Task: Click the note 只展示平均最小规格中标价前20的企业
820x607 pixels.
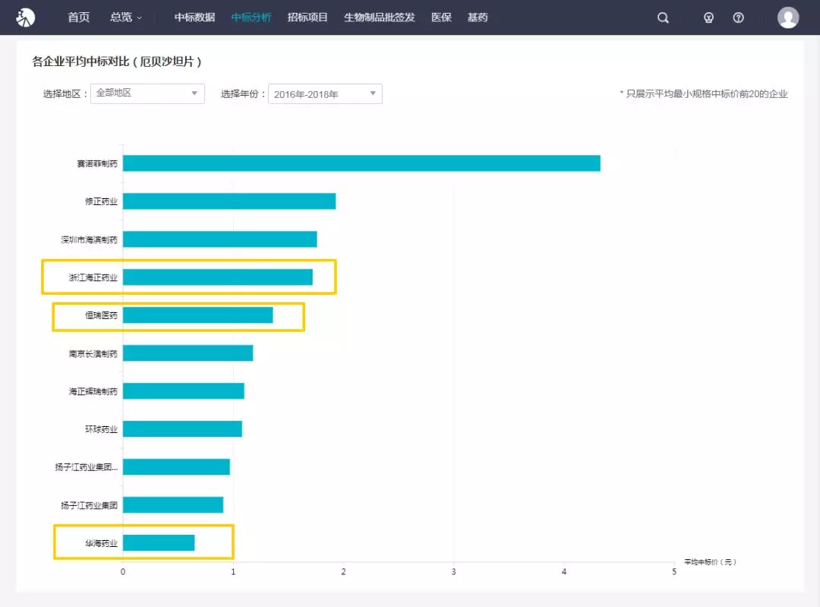Action: coord(704,94)
